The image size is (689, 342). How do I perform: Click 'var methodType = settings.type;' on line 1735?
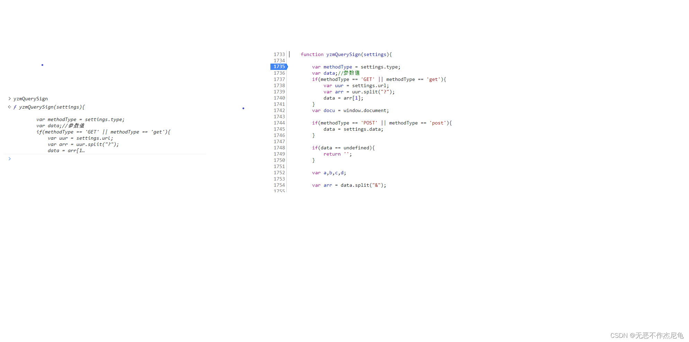pos(356,67)
